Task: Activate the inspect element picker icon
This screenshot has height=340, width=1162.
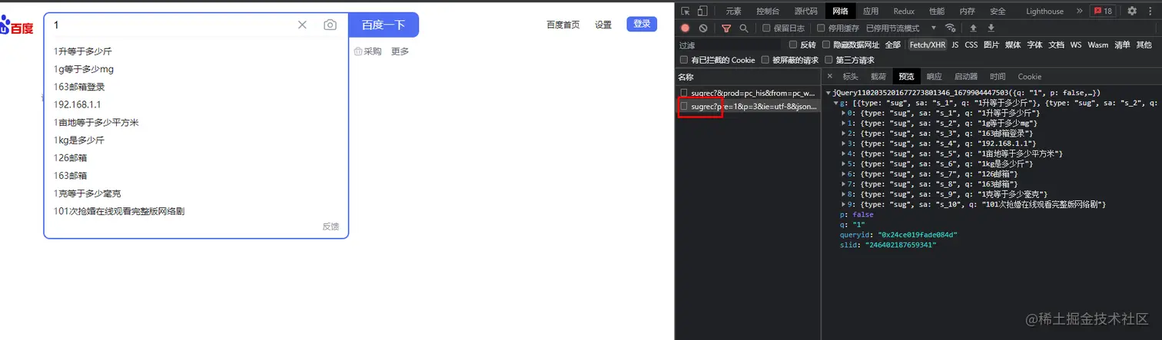Action: [x=685, y=11]
